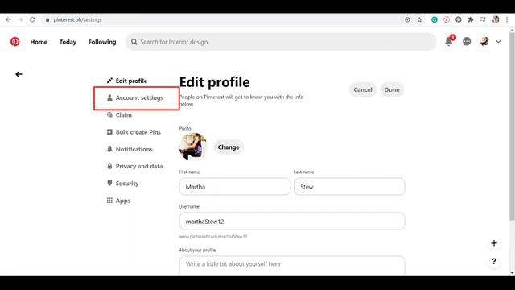Open Notifications settings section
Image resolution: width=515 pixels, height=290 pixels.
(x=130, y=149)
